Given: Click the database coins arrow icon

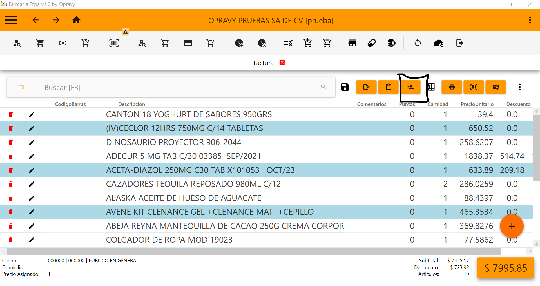Looking at the screenshot, I should click(391, 43).
